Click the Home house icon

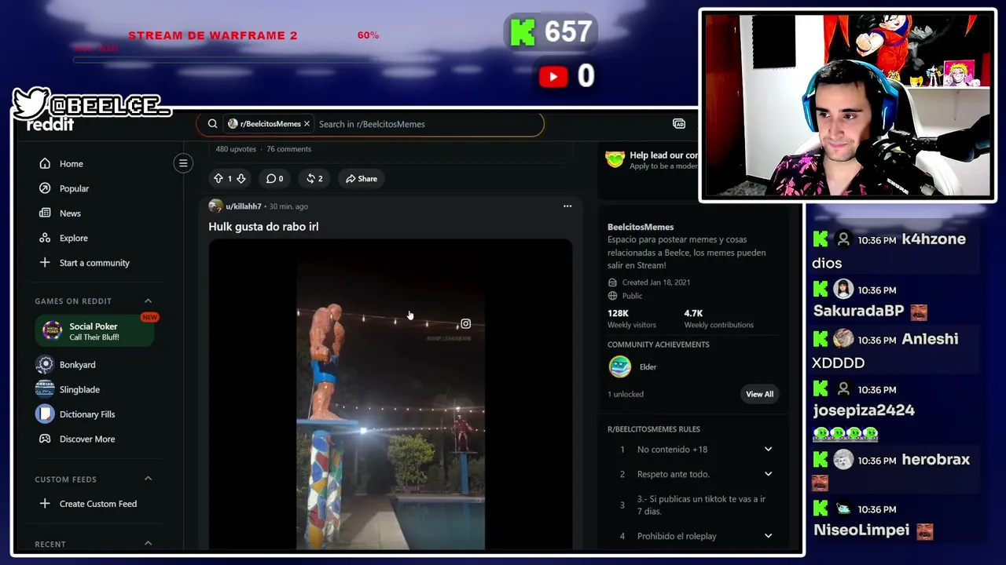pos(45,164)
